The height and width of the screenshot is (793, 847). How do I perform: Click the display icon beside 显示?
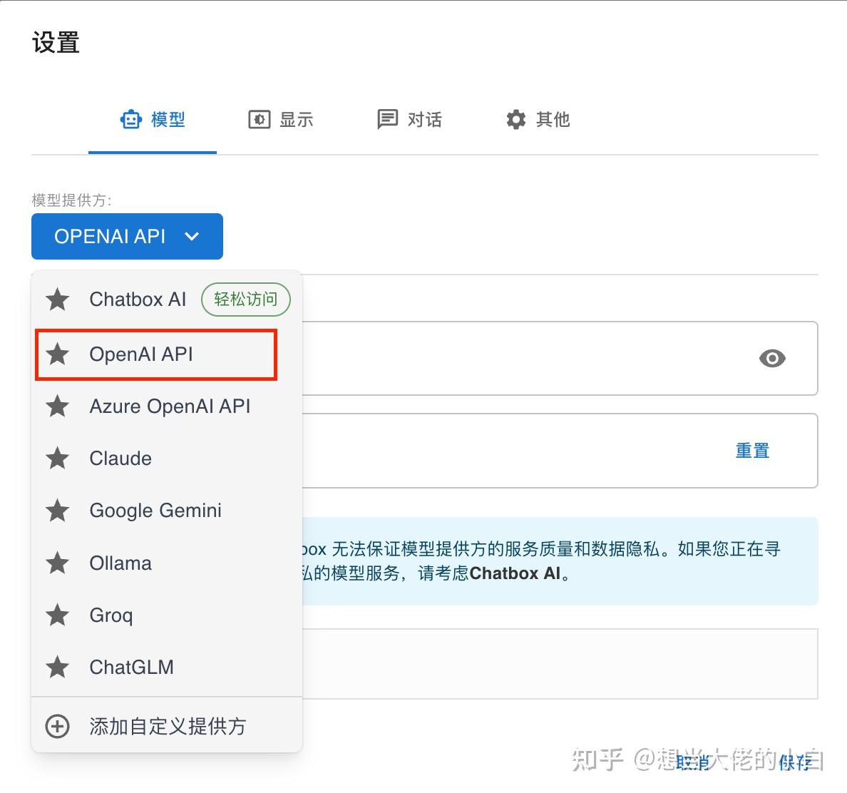click(259, 119)
